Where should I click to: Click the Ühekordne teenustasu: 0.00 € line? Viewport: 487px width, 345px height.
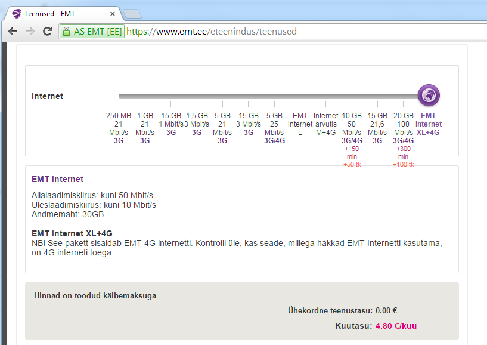tap(342, 311)
